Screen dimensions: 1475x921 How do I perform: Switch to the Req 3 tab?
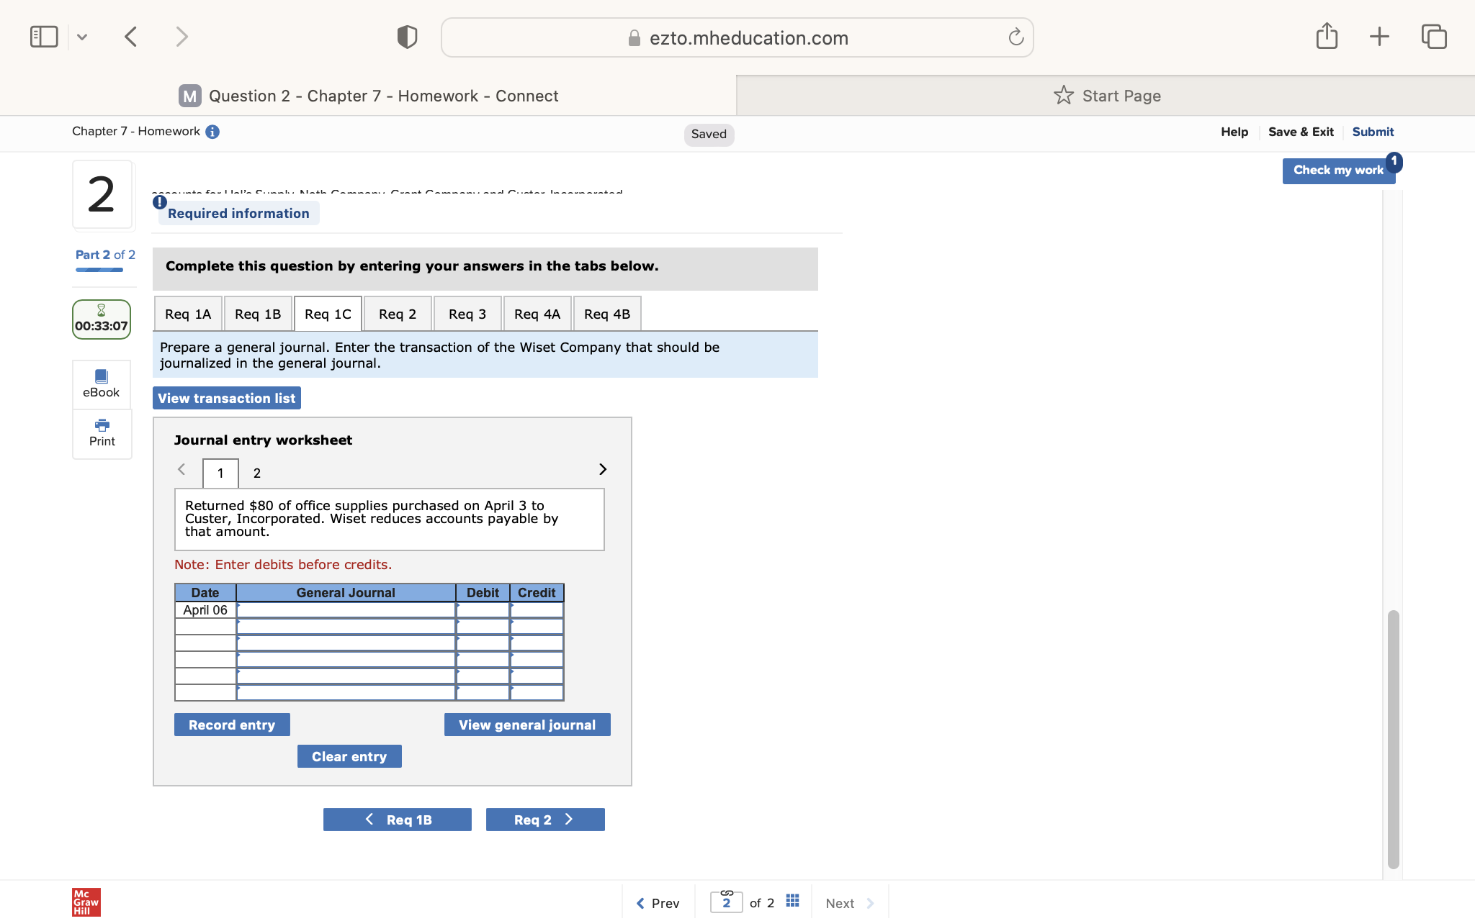coord(467,313)
